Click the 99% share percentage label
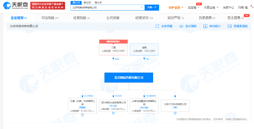 [x=117, y=59]
